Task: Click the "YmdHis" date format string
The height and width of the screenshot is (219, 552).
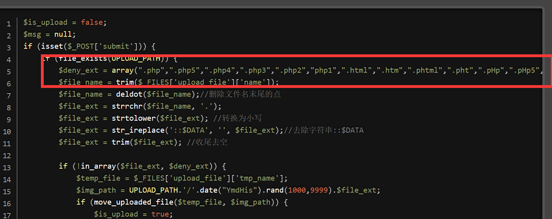Action: 239,190
